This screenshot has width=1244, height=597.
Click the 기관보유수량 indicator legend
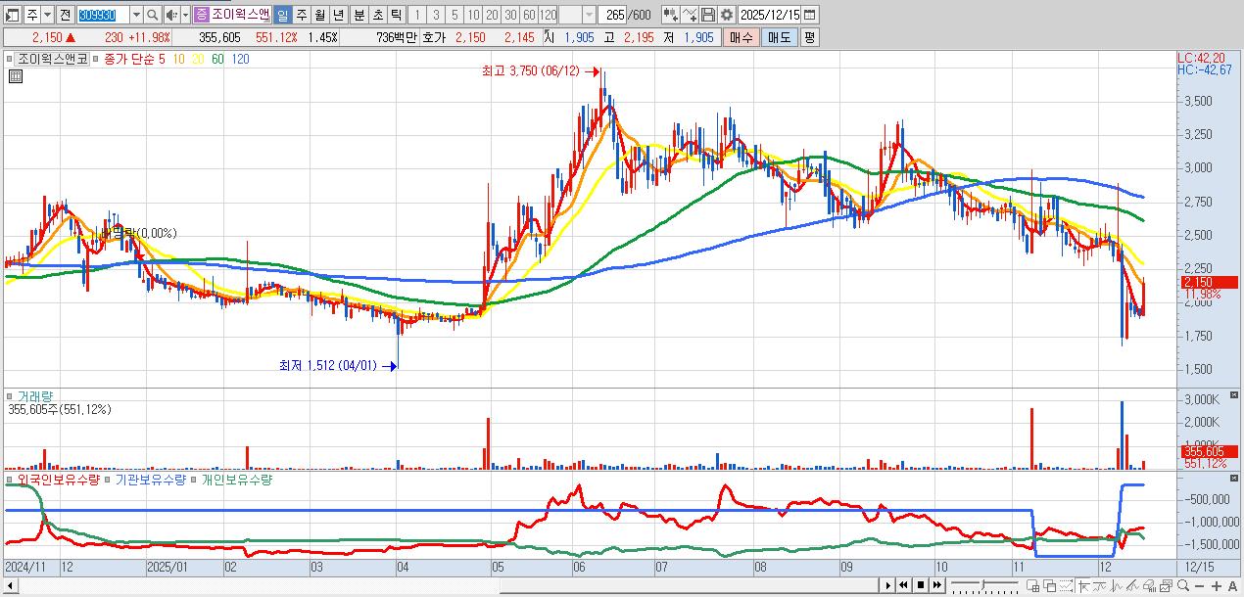click(150, 480)
